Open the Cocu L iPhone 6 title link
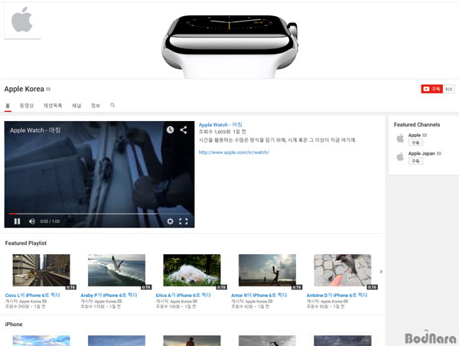The width and height of the screenshot is (459, 346). tap(32, 295)
